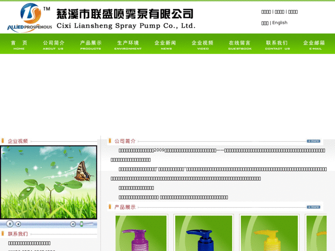Click first top-right header link

[x=266, y=12]
